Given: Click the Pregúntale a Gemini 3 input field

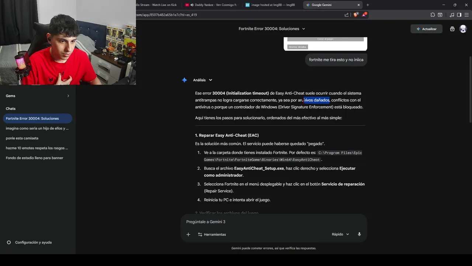Looking at the screenshot, I should [274, 222].
